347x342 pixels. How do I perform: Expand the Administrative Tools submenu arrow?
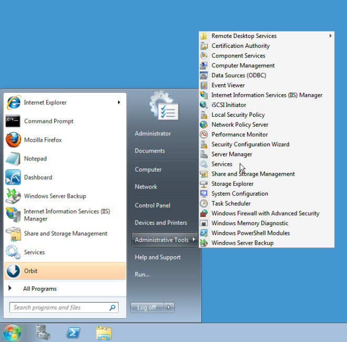[x=194, y=239]
